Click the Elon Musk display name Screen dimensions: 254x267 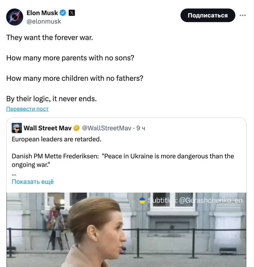click(x=42, y=13)
